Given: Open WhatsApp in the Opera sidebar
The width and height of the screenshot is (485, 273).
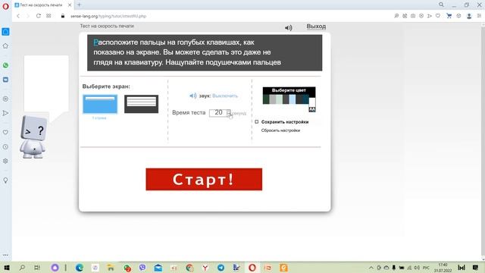Looking at the screenshot, I should point(5,65).
